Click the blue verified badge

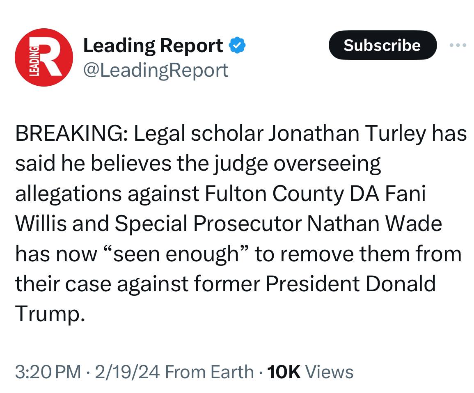coord(237,46)
